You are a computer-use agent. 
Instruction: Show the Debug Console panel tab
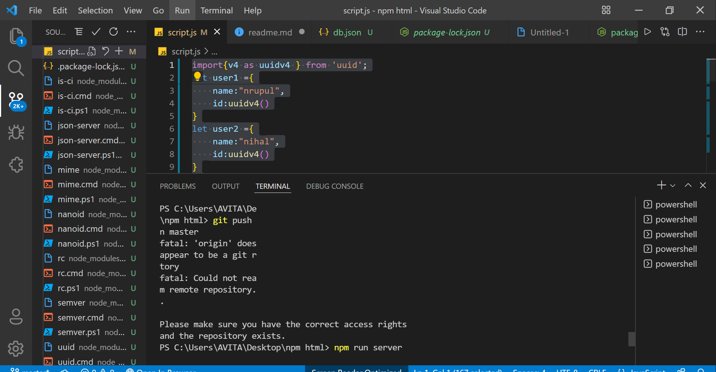(x=335, y=186)
